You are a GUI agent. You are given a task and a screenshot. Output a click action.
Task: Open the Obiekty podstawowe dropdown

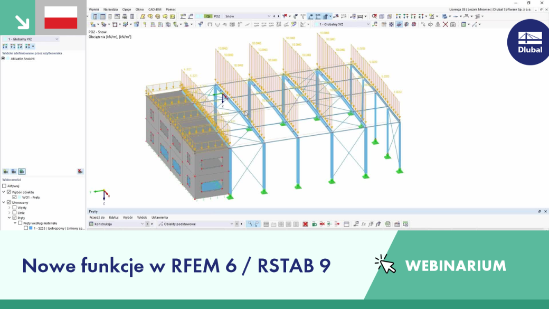(231, 224)
